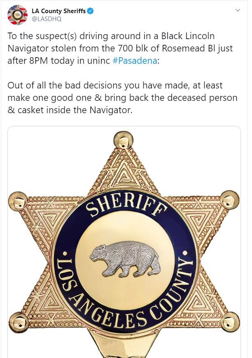Viewport: 252px width, 358px height.
Task: Click the lower-right star point ball
Action: [x=230, y=322]
